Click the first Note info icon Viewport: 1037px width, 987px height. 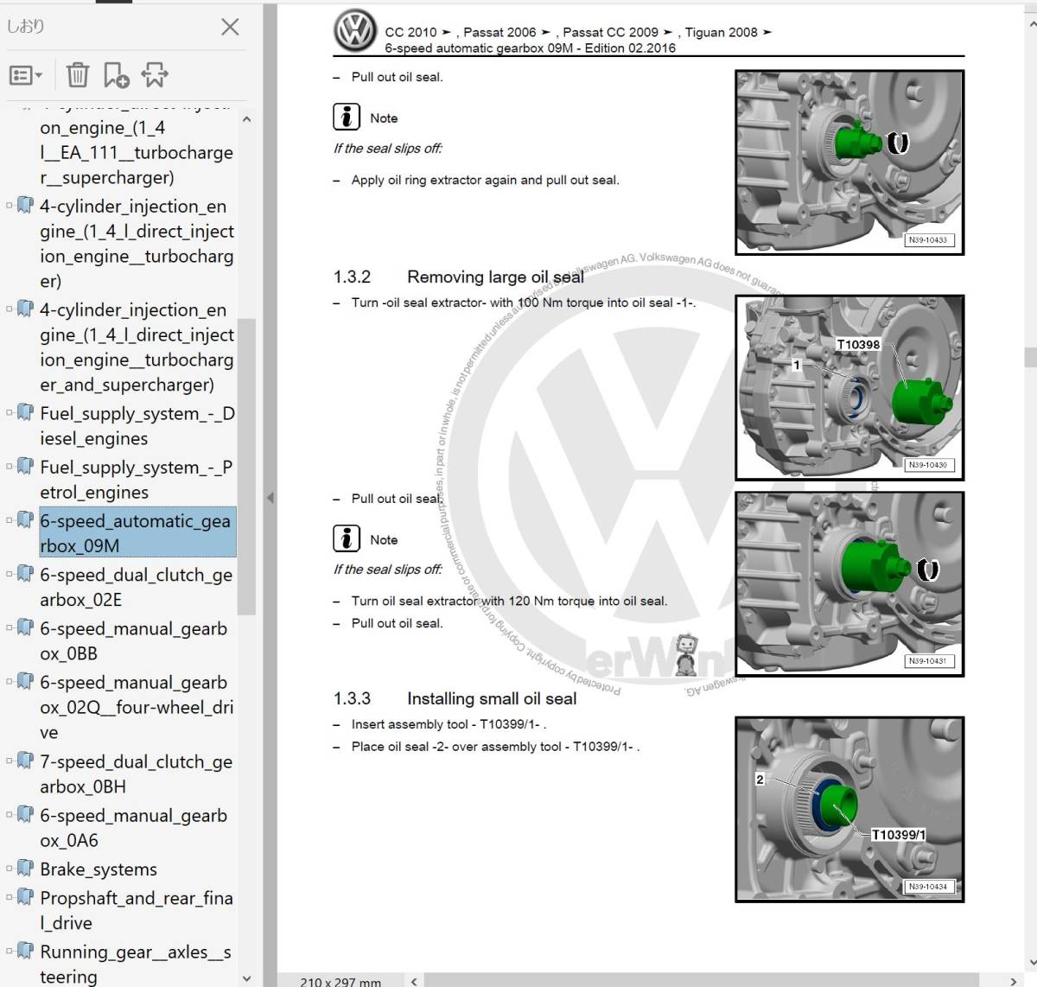point(347,117)
